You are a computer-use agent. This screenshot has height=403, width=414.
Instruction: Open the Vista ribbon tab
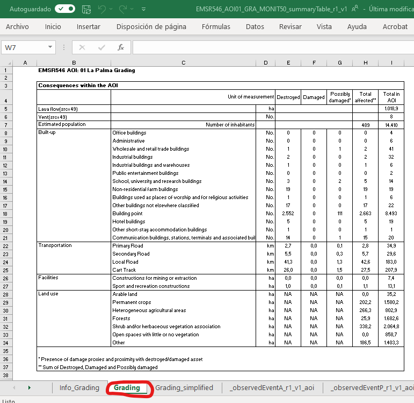pyautogui.click(x=324, y=27)
